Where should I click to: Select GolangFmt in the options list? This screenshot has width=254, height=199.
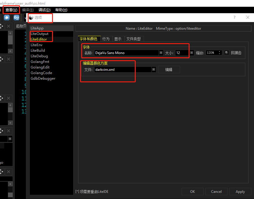tap(52, 62)
